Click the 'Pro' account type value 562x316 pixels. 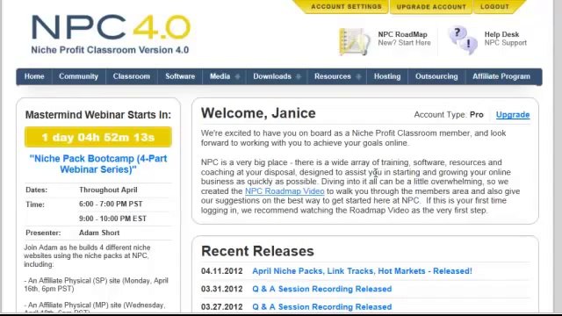click(477, 115)
